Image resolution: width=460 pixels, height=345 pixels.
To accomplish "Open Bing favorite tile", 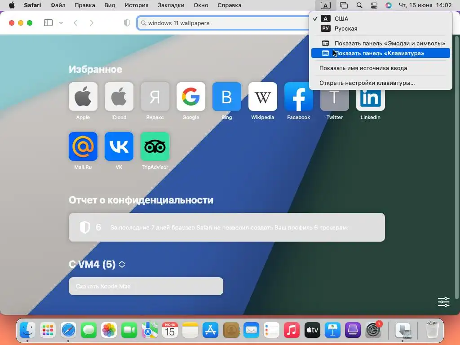I will (227, 97).
